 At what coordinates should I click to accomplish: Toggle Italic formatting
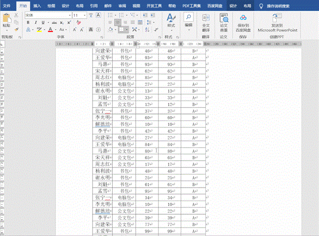tap(35, 23)
